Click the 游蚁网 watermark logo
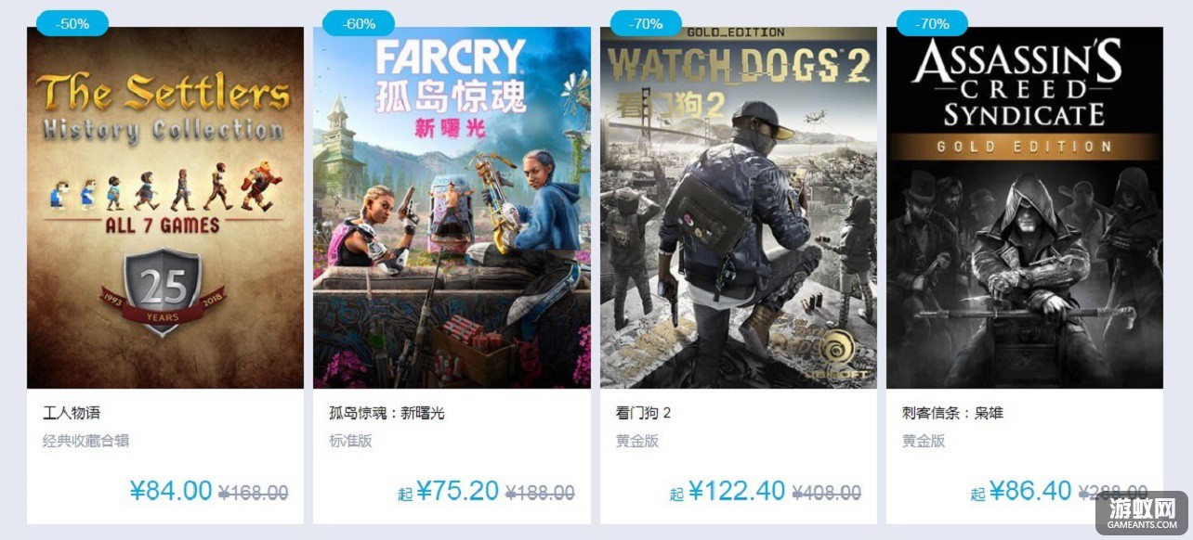The width and height of the screenshot is (1193, 540). [x=1142, y=513]
